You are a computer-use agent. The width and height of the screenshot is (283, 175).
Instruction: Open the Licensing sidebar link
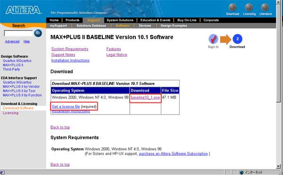click(x=10, y=113)
